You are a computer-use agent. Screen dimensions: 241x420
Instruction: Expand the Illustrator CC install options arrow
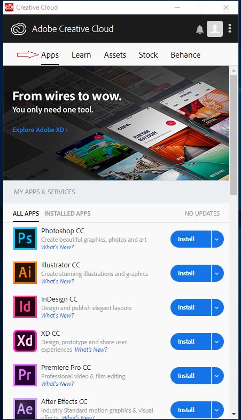[x=217, y=273]
